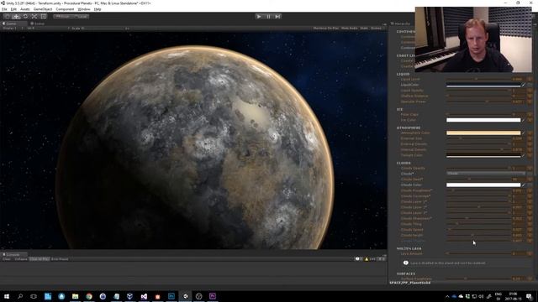Screen dimensions: 538x302
Task: Open the Clouds type dropdown
Action: pyautogui.click(x=486, y=174)
